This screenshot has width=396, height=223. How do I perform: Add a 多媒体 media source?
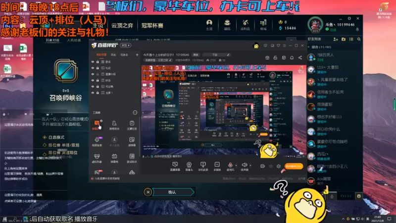point(217,167)
